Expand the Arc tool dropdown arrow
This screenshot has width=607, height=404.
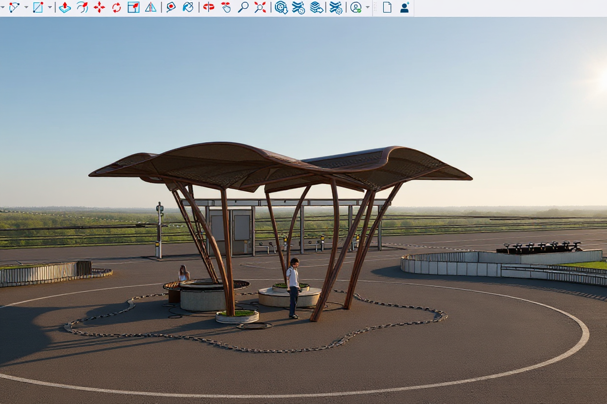(x=26, y=7)
